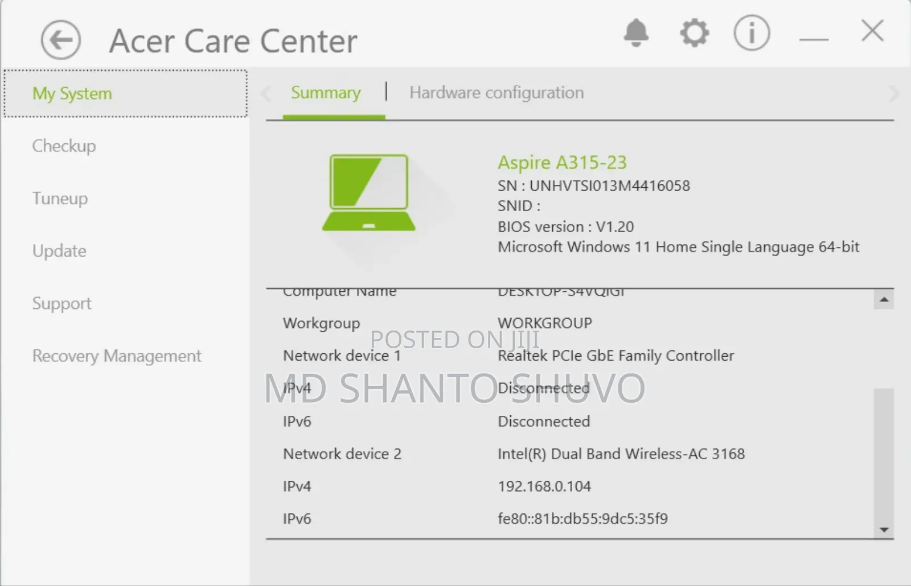Click the left tab scroll chevron
Screen dimensions: 911x586
[266, 93]
